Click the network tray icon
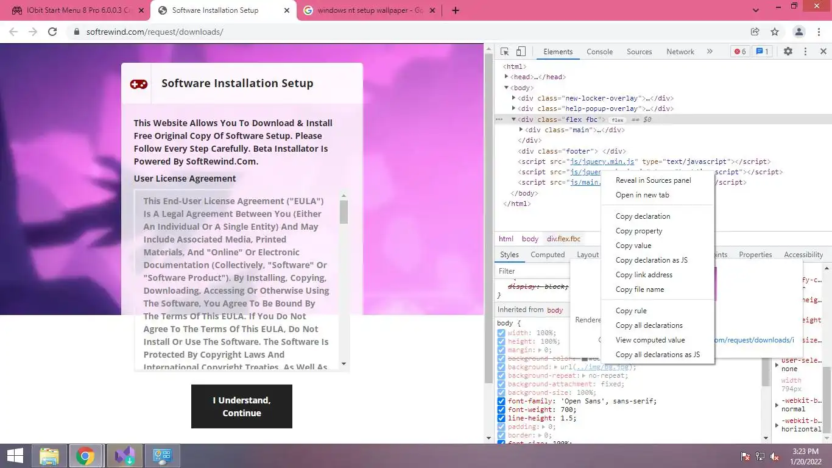Screen dimensions: 832x468 [x=760, y=456]
